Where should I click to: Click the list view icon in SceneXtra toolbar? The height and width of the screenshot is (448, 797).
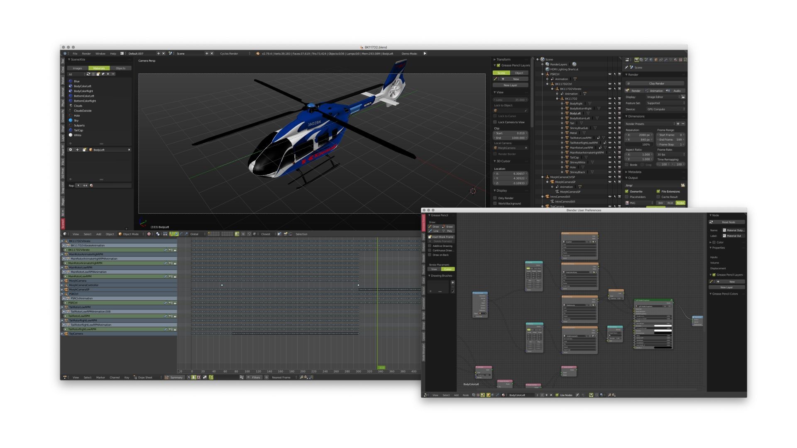click(x=93, y=74)
